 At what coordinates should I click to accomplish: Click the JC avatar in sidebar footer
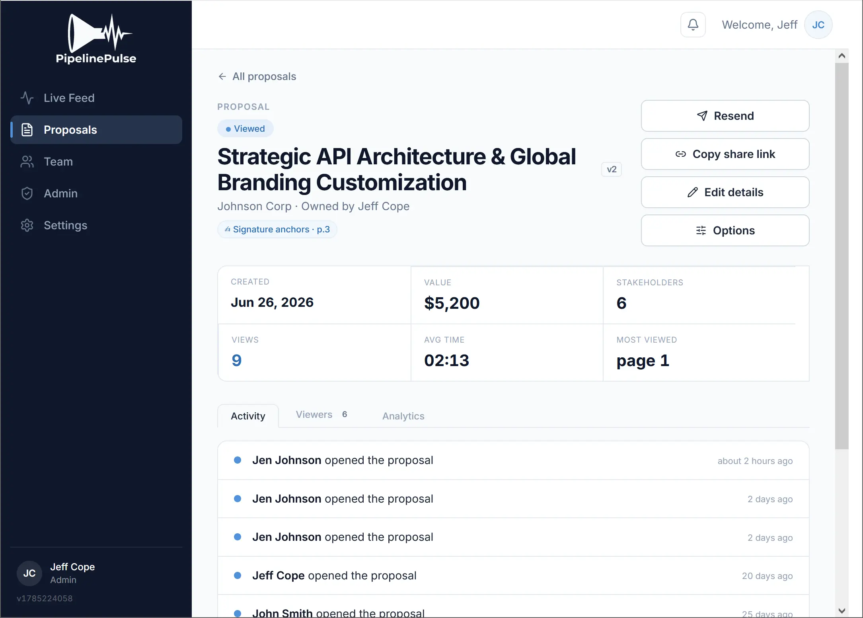[x=29, y=573]
